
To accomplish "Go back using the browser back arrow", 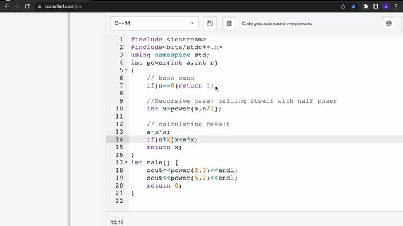I will point(7,6).
